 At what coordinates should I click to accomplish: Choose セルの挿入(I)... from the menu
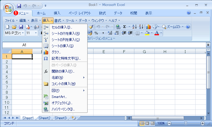click(65, 27)
